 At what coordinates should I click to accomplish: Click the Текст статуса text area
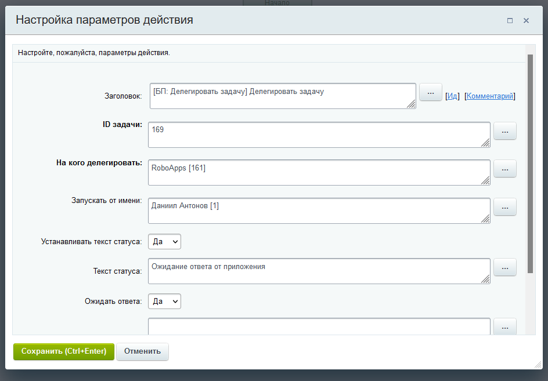[319, 270]
